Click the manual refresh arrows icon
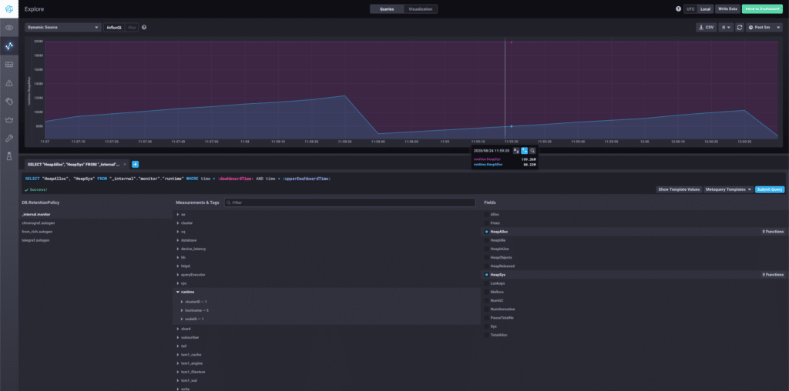The image size is (789, 391). pos(739,27)
